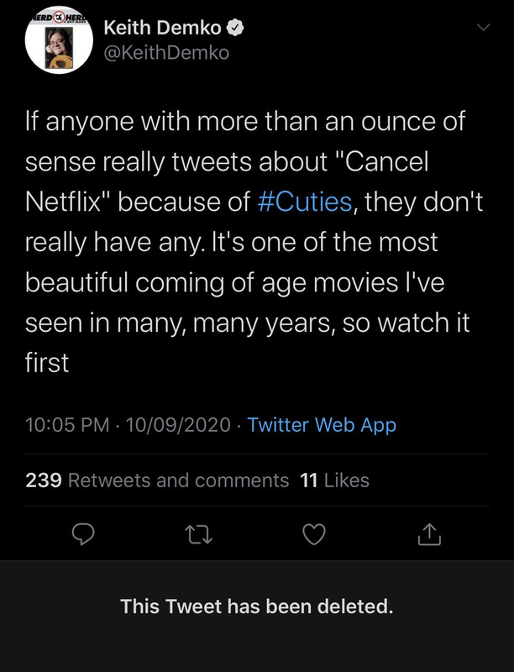View the 239 Retweets and comments list
Image resolution: width=514 pixels, height=672 pixels.
[x=158, y=480]
